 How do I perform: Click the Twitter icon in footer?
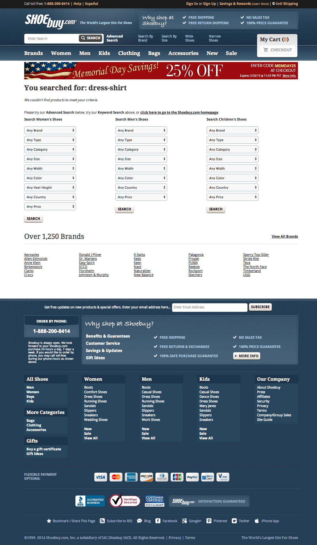(234, 521)
